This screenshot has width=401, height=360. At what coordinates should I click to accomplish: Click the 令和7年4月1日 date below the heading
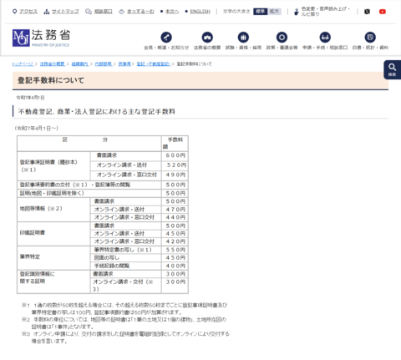click(30, 98)
